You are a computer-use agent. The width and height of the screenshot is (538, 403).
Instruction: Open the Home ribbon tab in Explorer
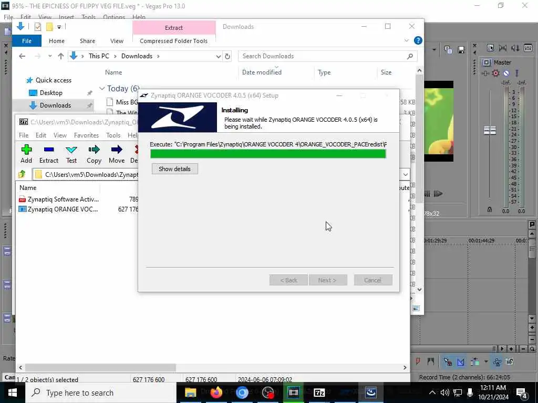(57, 41)
